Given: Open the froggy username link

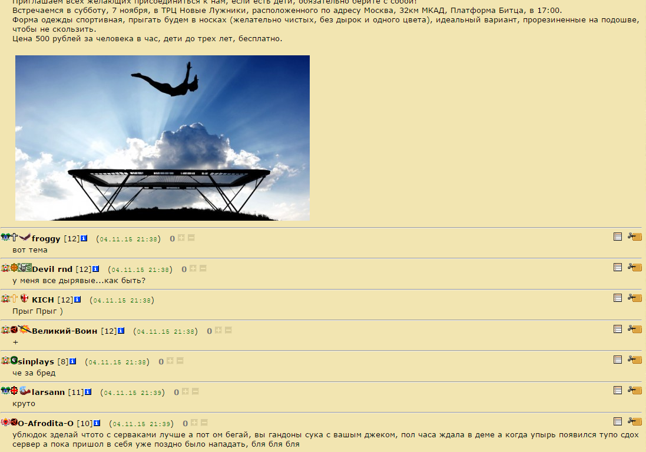Looking at the screenshot, I should click(x=46, y=239).
